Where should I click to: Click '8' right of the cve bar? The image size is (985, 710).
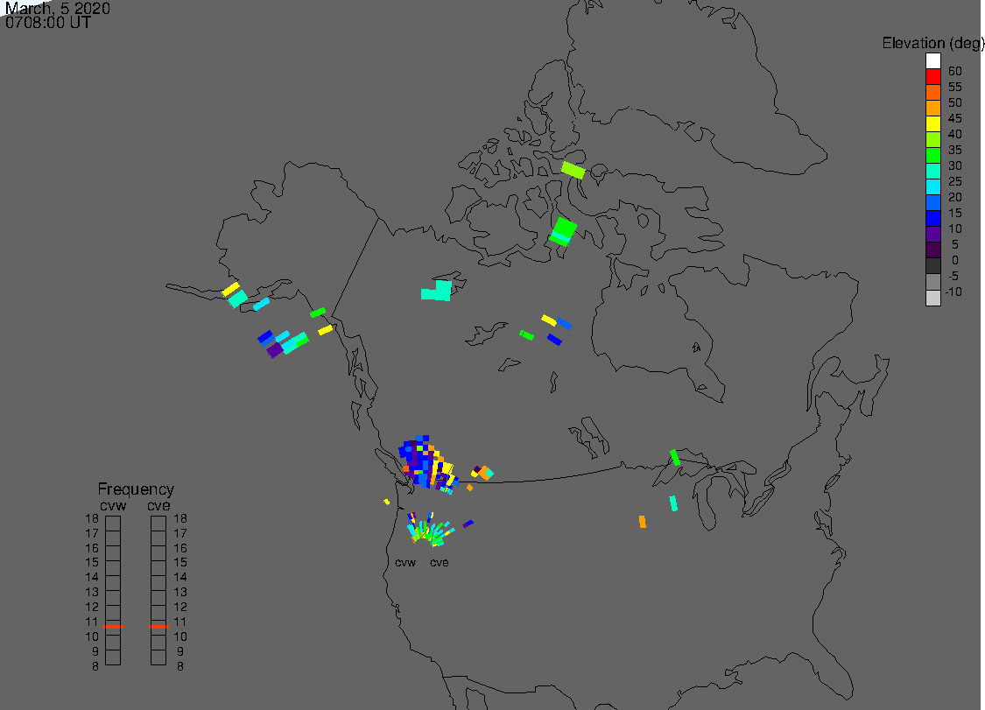[x=180, y=666]
